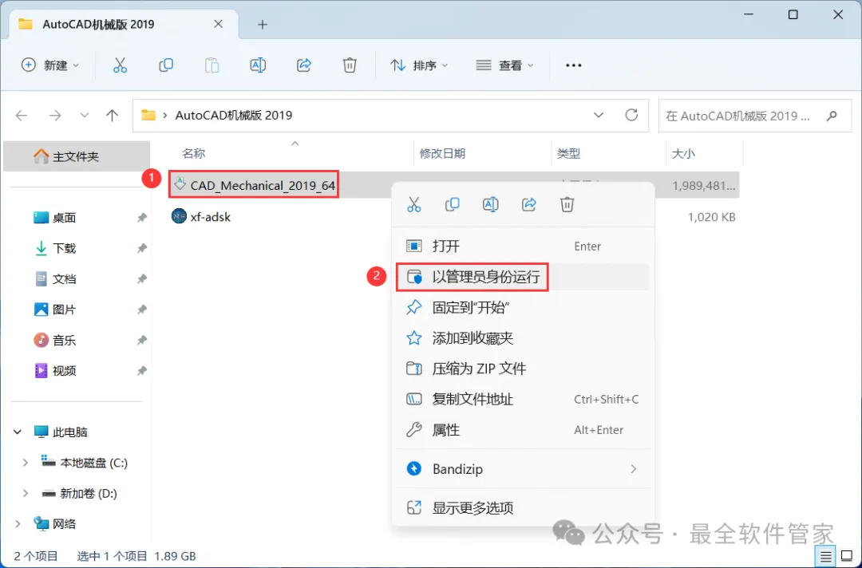Switch to large icons view in status bar

(x=847, y=557)
